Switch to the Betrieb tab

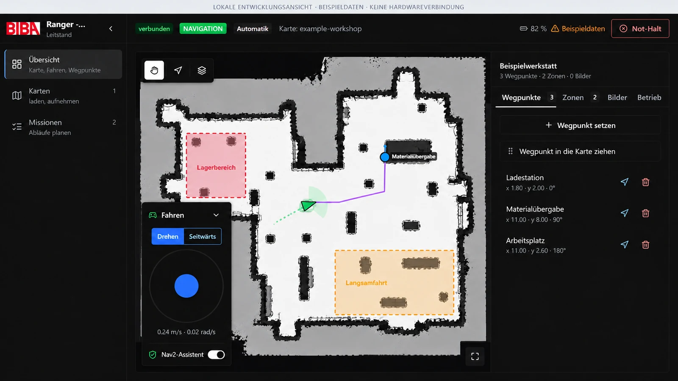click(649, 98)
